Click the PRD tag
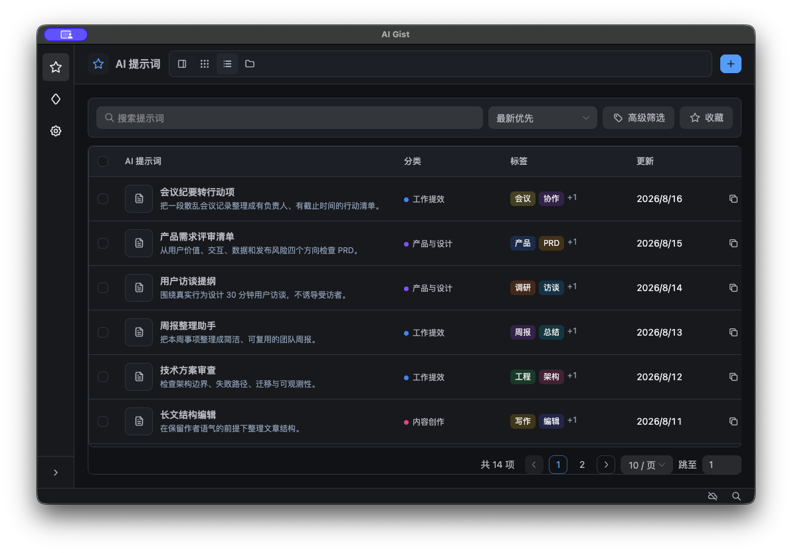Image resolution: width=792 pixels, height=553 pixels. (x=551, y=243)
